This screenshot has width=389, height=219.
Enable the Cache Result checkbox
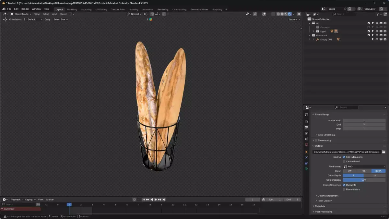(x=344, y=161)
